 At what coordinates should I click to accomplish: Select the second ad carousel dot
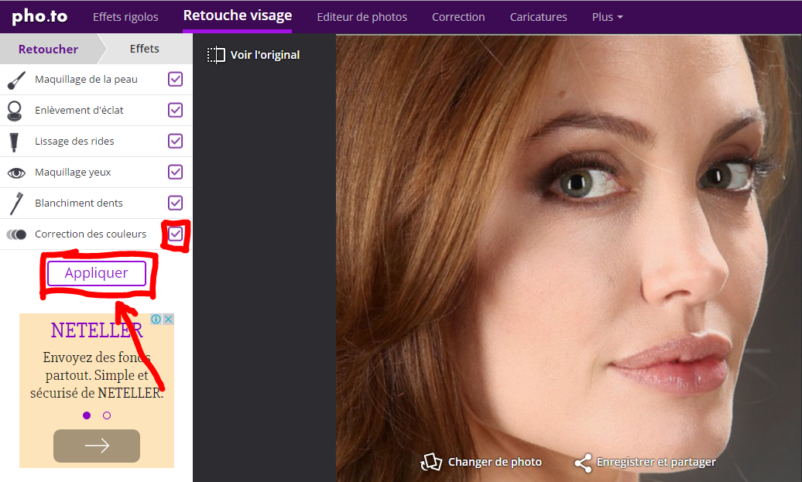[106, 415]
